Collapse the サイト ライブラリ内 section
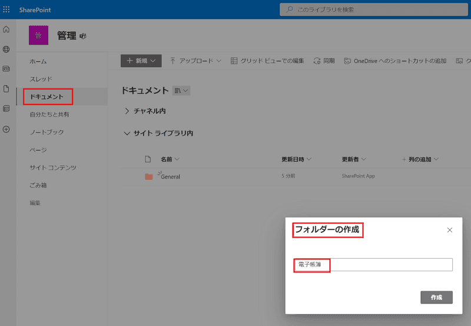 tap(159, 133)
